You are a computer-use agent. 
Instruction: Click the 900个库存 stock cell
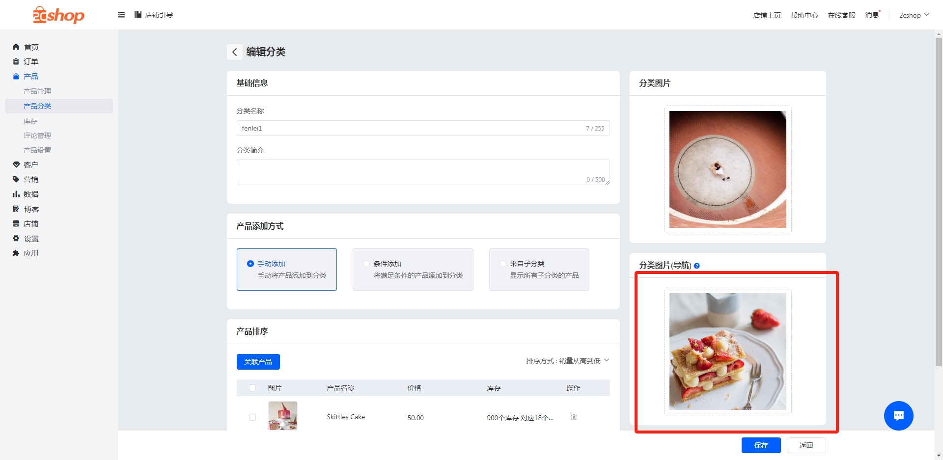click(x=520, y=418)
